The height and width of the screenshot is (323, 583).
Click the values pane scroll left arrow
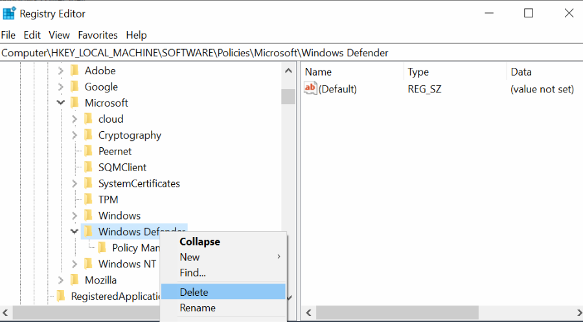tap(308, 313)
